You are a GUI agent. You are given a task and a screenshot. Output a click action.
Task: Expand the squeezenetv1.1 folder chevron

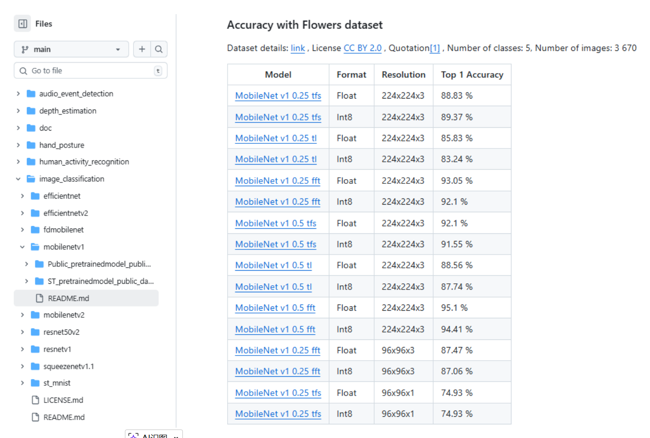click(x=22, y=366)
